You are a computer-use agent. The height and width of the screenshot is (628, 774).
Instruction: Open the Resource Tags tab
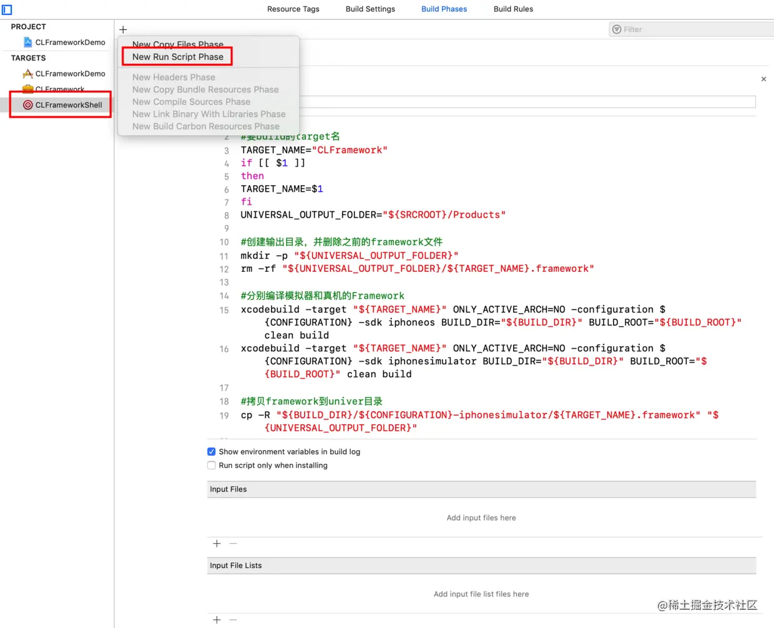point(293,9)
